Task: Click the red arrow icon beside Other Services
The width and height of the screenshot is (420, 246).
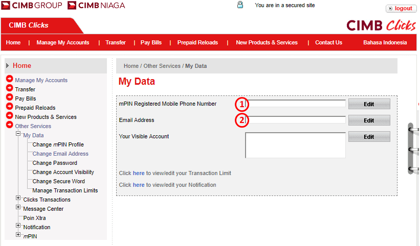Action: pyautogui.click(x=10, y=125)
